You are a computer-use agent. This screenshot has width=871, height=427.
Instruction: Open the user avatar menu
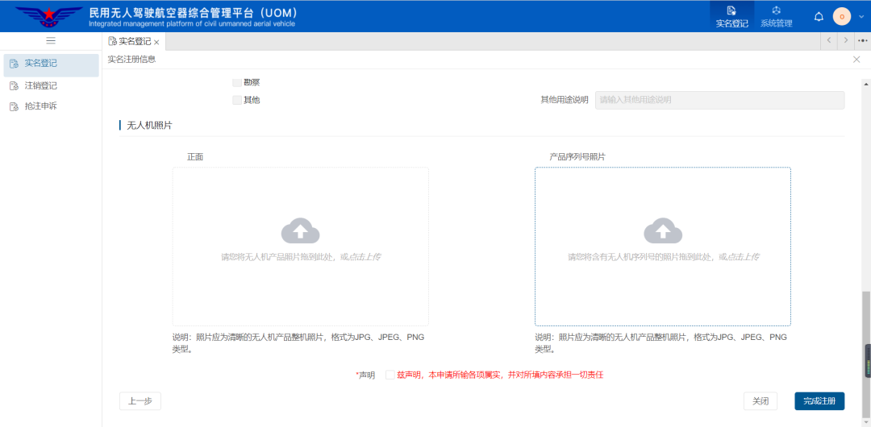[x=841, y=16]
